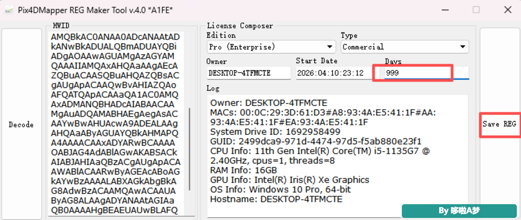The width and height of the screenshot is (521, 220).
Task: Click the Pix4DMapper app icon in title bar
Action: click(9, 10)
